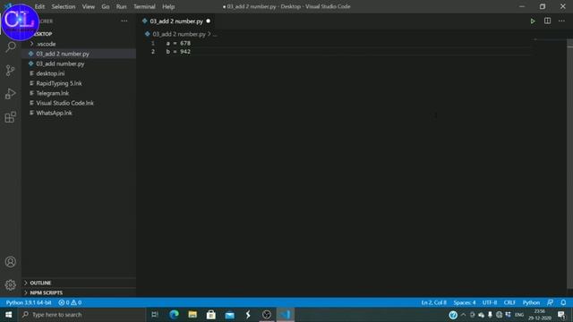Click the feedback icon in status bar
The image size is (573, 322).
550,302
